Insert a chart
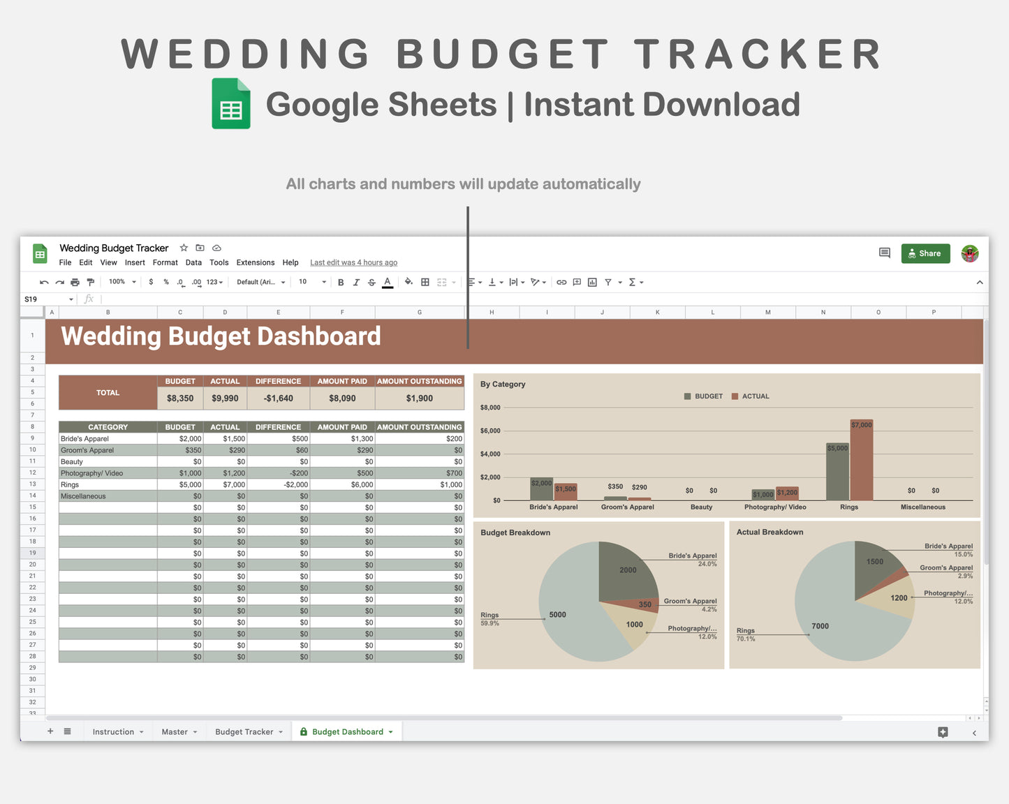Screen dimensions: 1009x804 click(592, 282)
